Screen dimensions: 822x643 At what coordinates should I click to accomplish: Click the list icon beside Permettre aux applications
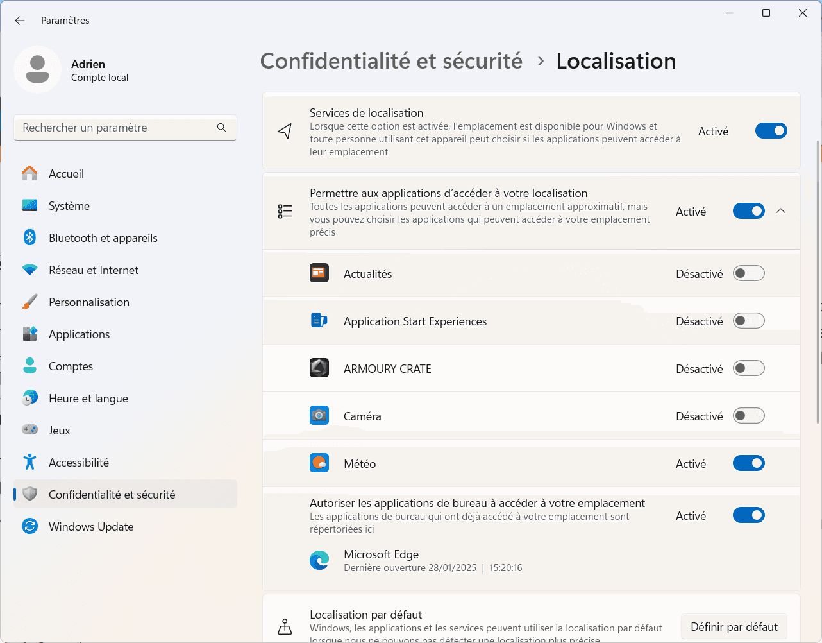pyautogui.click(x=285, y=211)
